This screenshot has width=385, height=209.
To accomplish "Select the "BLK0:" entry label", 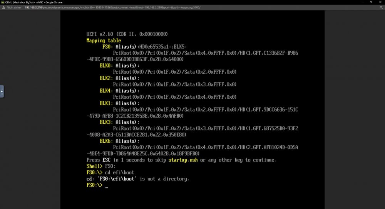I will 106,66.
